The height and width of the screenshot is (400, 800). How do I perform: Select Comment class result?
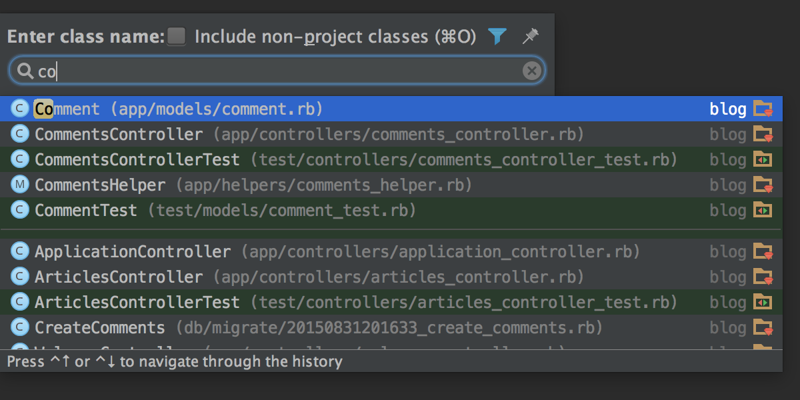point(391,109)
